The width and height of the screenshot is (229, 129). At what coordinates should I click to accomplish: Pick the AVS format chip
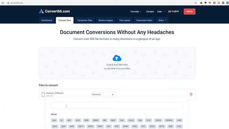(x=78, y=120)
